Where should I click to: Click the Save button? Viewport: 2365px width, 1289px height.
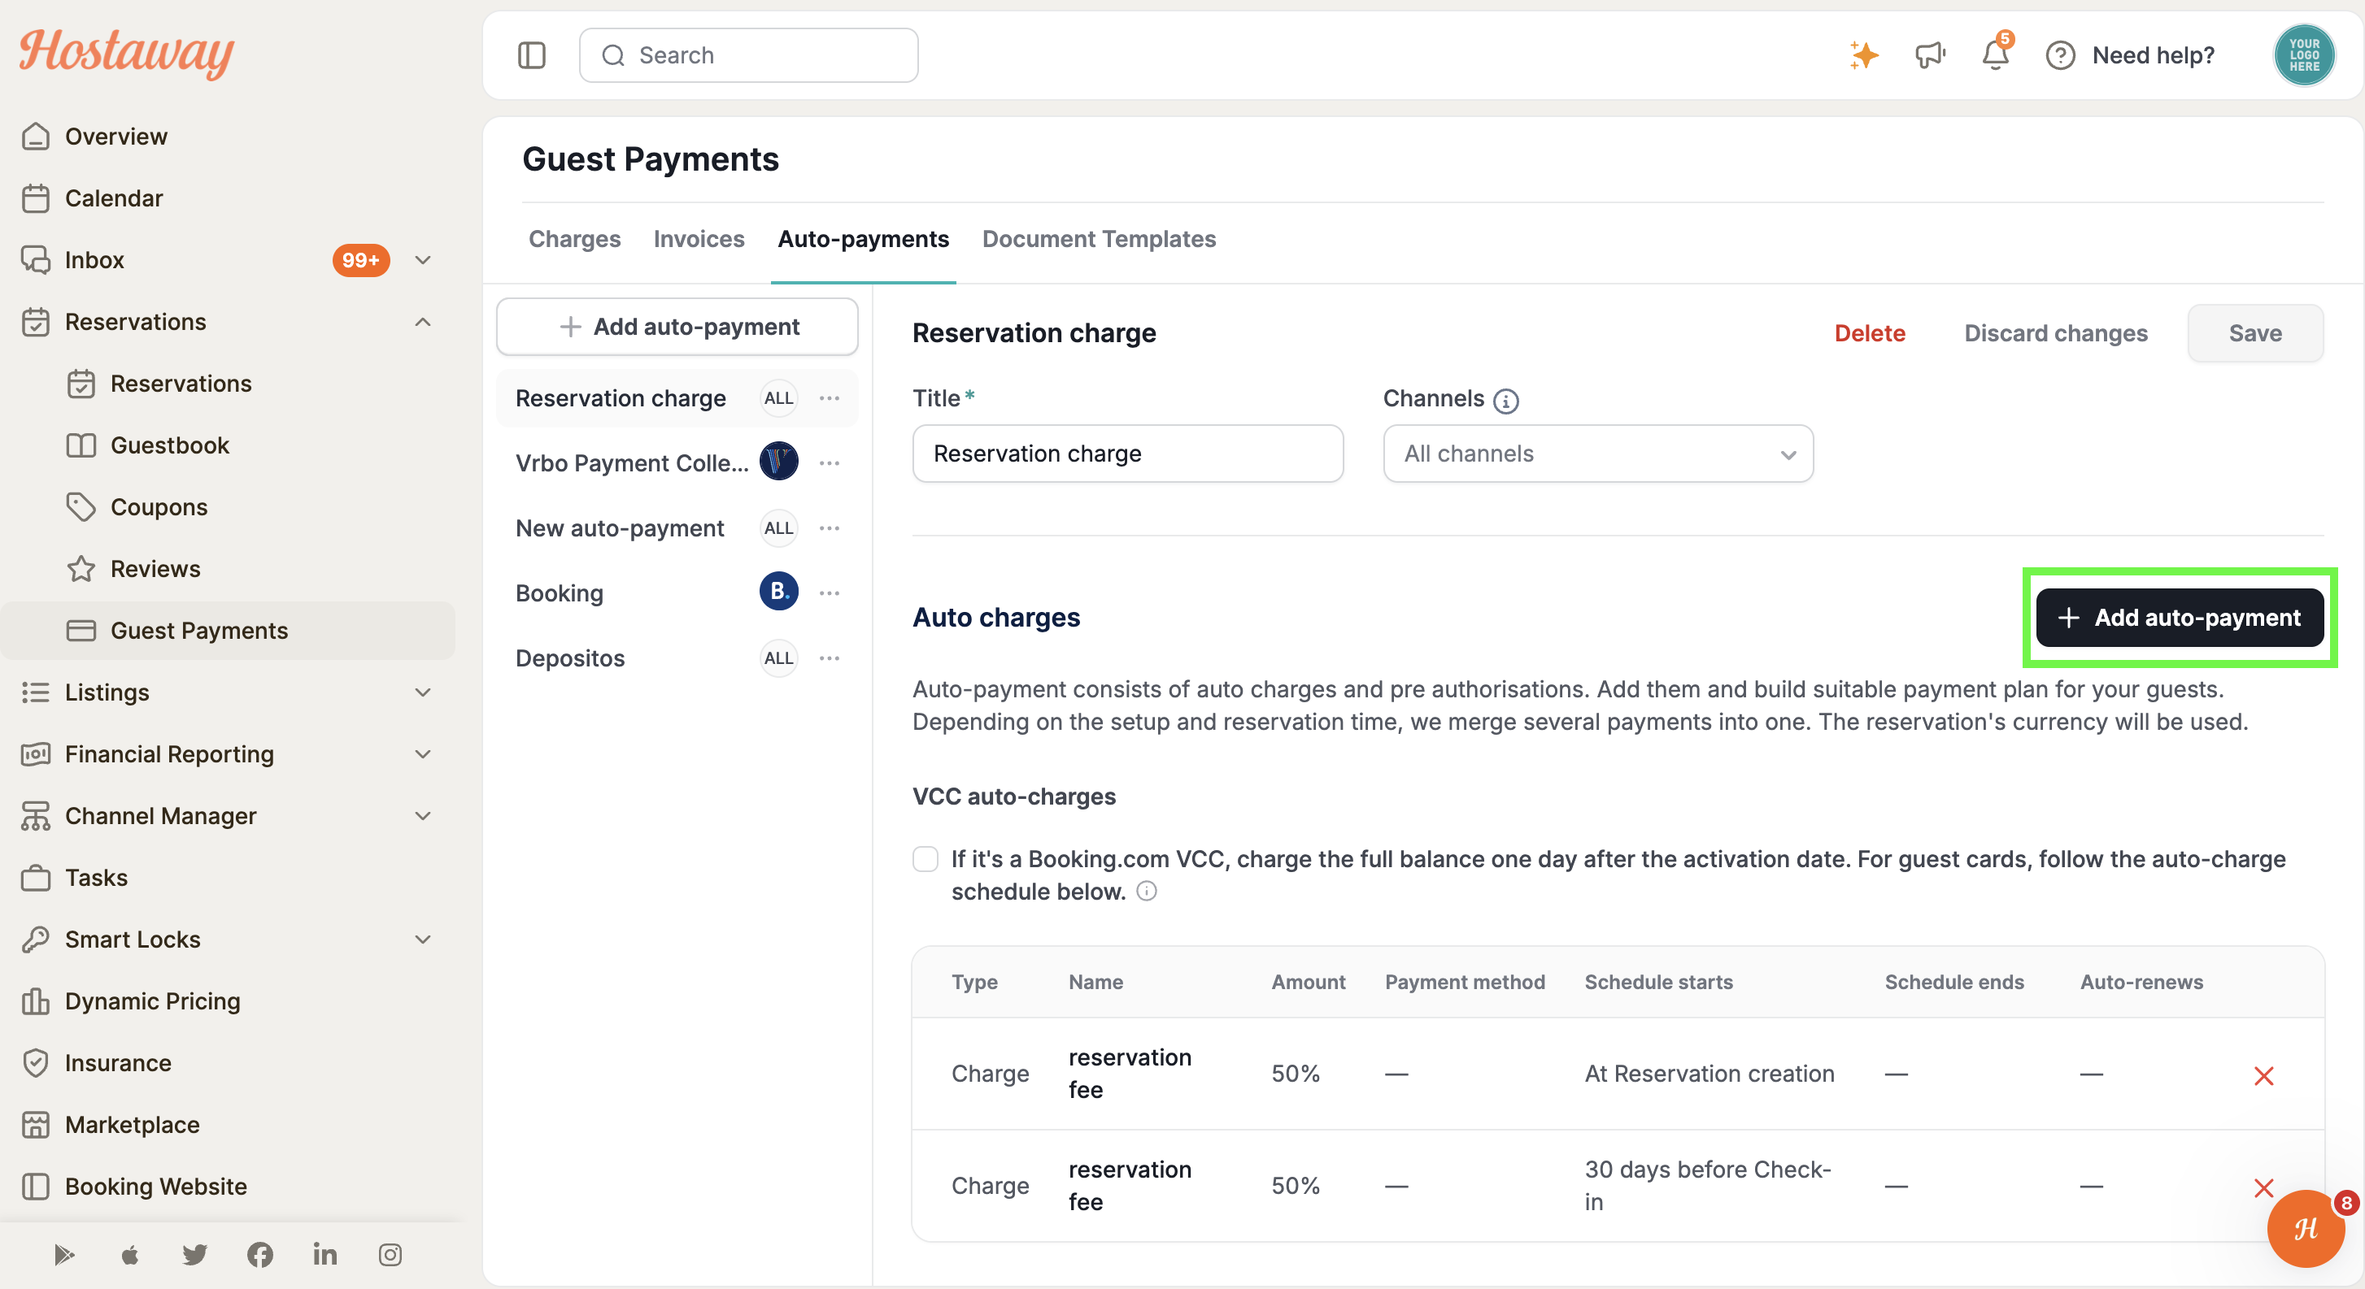click(2255, 333)
